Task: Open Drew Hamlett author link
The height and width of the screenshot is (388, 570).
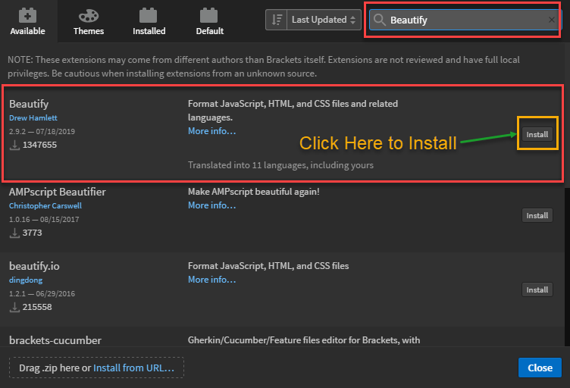Action: click(33, 117)
